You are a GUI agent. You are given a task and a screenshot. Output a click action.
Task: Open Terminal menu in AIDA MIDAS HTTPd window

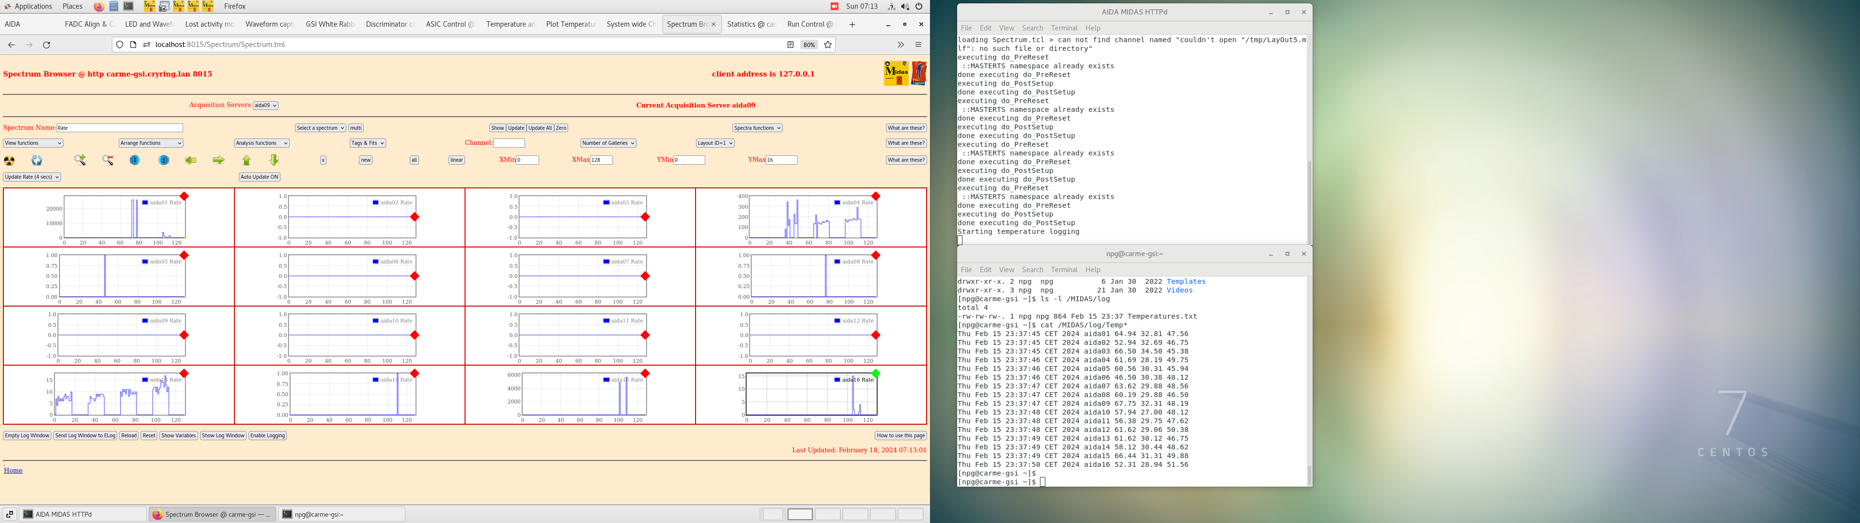[x=1064, y=28]
